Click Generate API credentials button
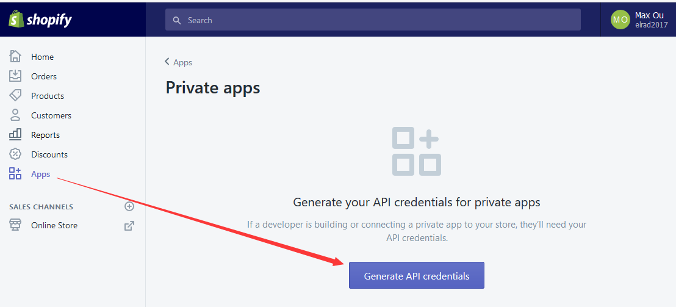 click(x=417, y=275)
